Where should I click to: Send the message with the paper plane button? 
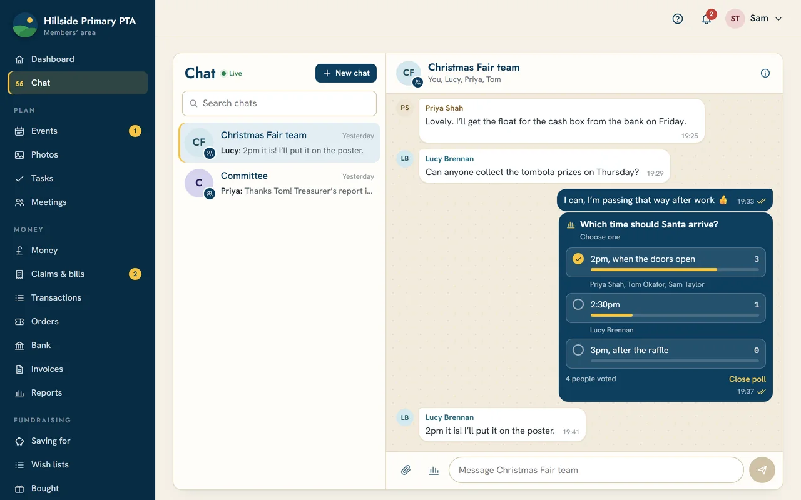pos(762,470)
